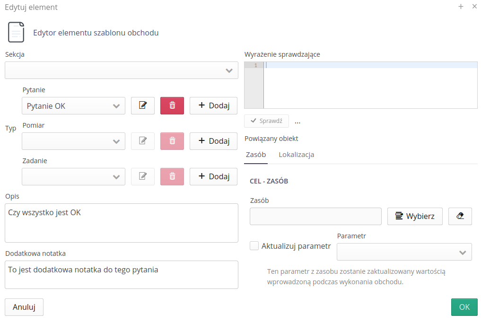Click the edit icon in Zadanie row
The image size is (481, 323).
point(142,176)
